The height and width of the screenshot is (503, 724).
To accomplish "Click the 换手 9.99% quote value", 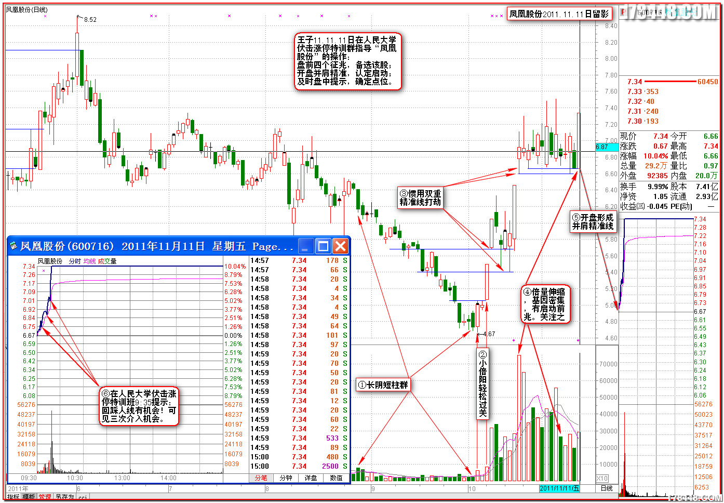I will [x=658, y=186].
